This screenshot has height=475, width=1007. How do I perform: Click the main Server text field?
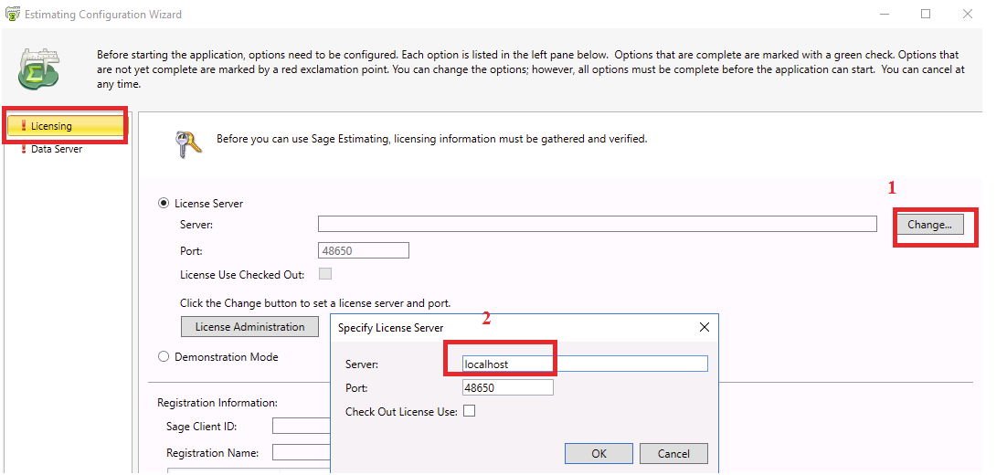pyautogui.click(x=598, y=224)
